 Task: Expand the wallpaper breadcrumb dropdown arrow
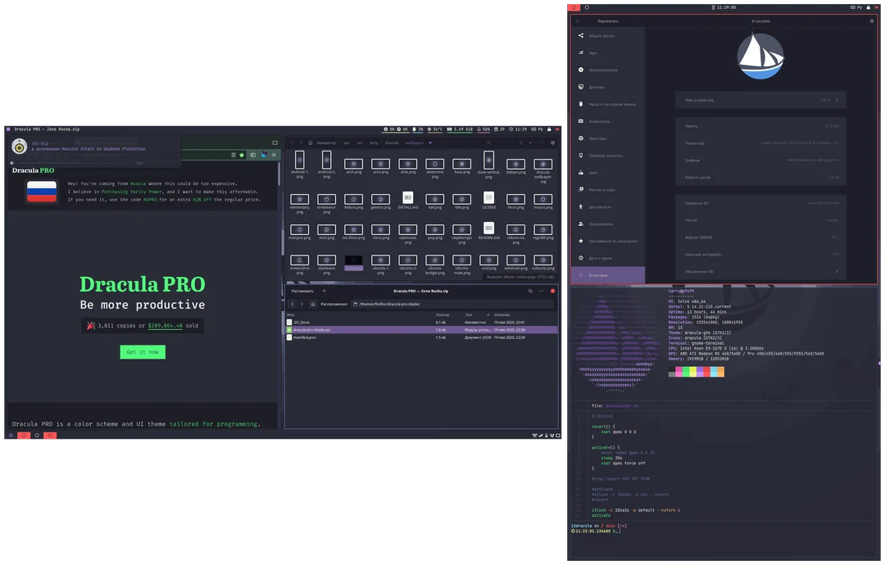pyautogui.click(x=430, y=142)
